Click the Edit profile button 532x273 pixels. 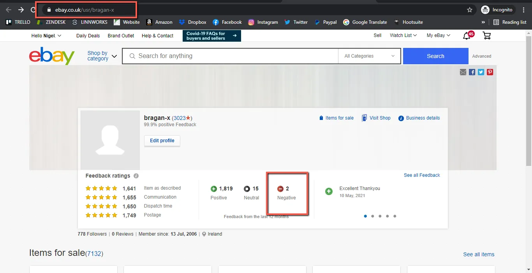(162, 141)
